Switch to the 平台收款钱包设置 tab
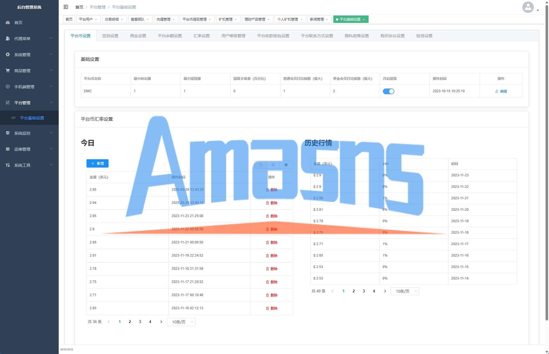 pyautogui.click(x=273, y=36)
